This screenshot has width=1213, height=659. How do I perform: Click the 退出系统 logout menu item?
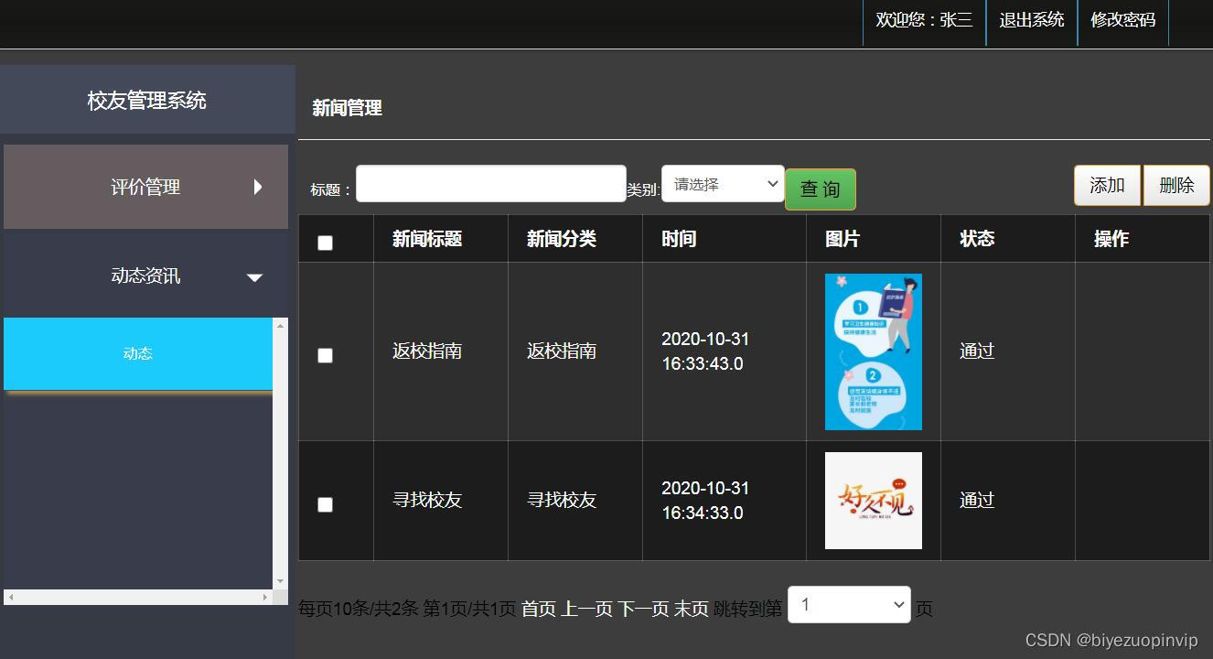click(1031, 19)
